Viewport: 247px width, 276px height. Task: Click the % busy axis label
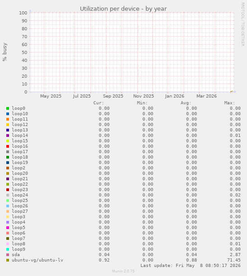coord(5,52)
